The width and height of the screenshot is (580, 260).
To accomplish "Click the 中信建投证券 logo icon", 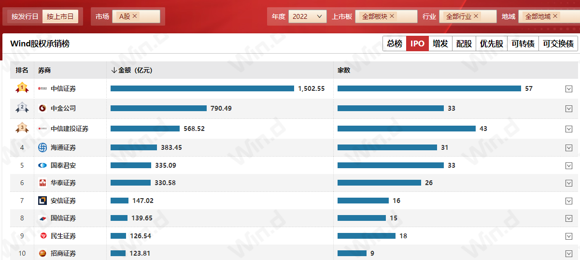I will (x=42, y=129).
